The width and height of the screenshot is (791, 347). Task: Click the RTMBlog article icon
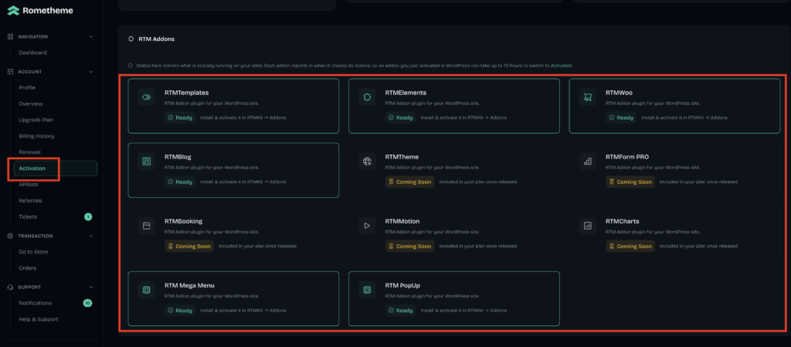[x=147, y=162]
